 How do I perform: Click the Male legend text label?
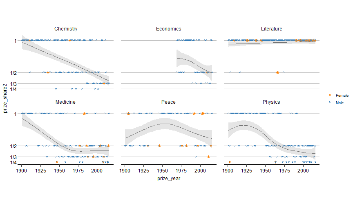340,103
